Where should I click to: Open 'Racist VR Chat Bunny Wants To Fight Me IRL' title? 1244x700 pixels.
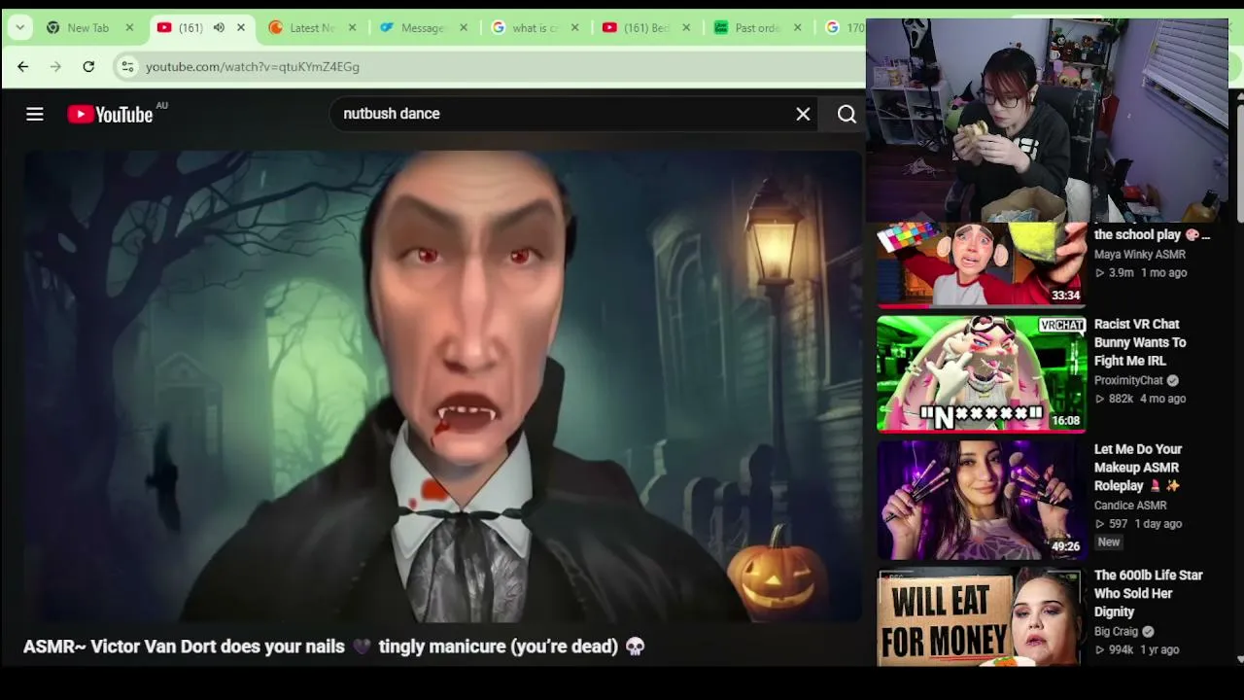click(1140, 342)
